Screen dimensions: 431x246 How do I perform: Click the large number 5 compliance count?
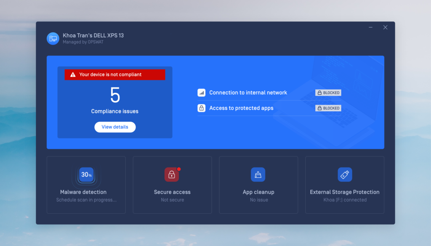[x=115, y=95]
